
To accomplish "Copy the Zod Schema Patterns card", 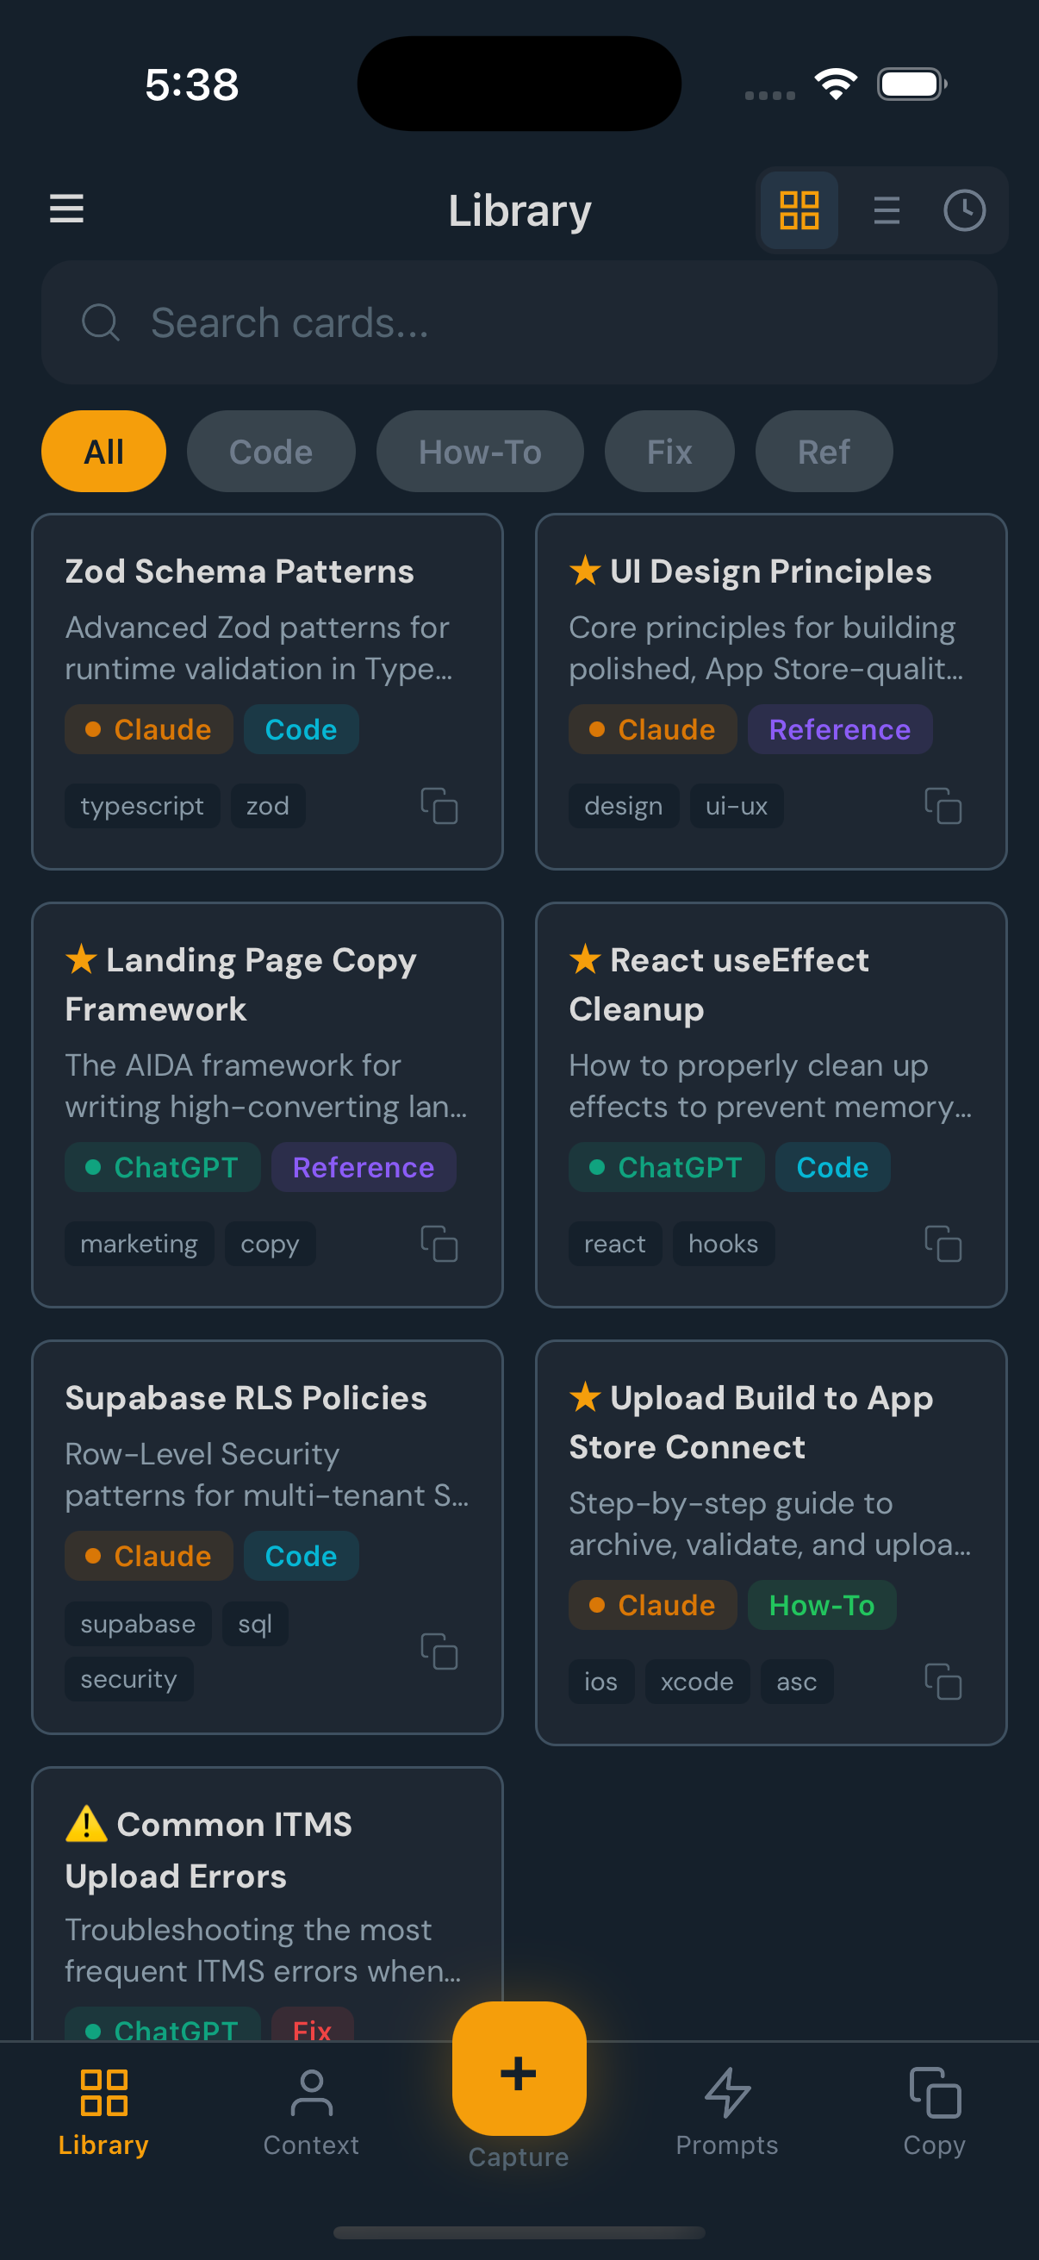I will click(439, 805).
